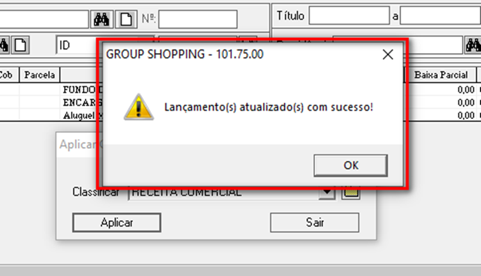Confirm the success message with OK

pyautogui.click(x=350, y=165)
